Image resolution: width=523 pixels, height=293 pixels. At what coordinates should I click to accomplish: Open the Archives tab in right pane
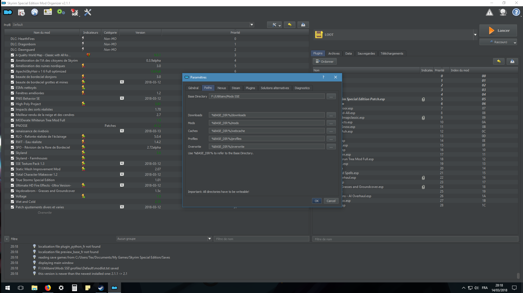(334, 53)
